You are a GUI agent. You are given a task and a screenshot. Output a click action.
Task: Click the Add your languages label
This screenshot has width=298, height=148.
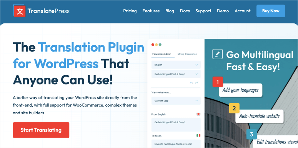pyautogui.click(x=240, y=90)
